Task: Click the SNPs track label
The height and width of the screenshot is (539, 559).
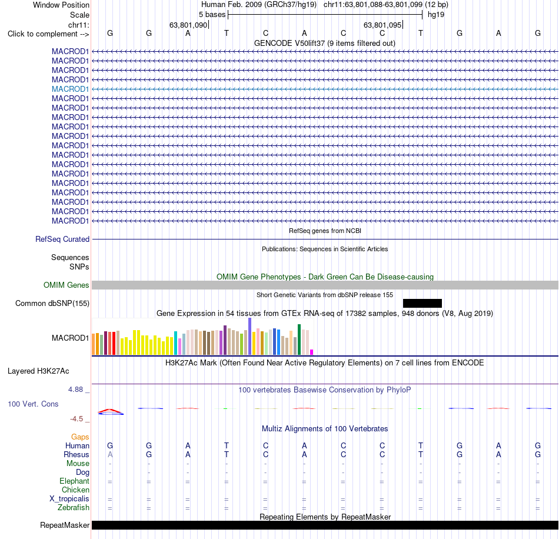Action: (79, 267)
